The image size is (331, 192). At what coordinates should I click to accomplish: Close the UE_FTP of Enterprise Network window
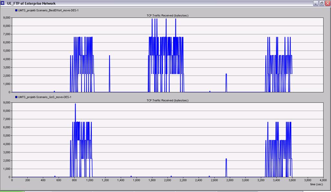[x=327, y=3]
